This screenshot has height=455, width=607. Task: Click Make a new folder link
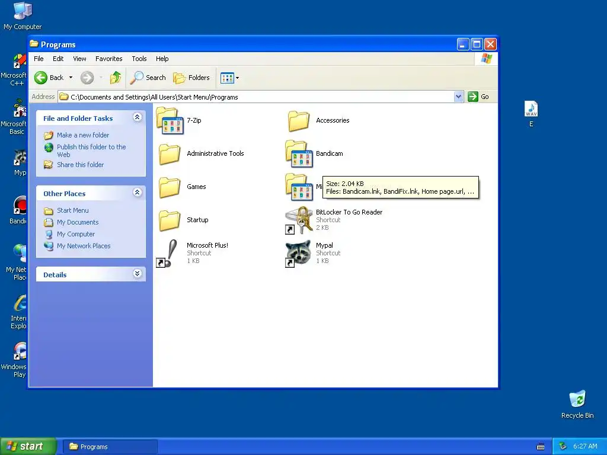(x=83, y=135)
